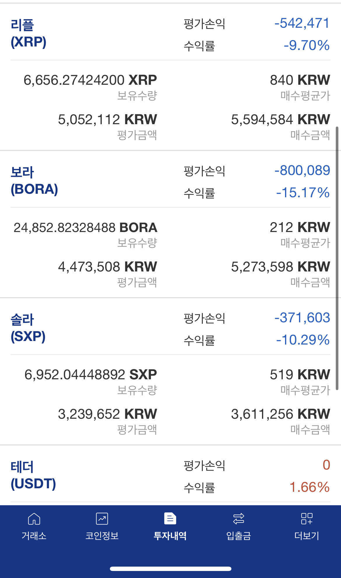The height and width of the screenshot is (578, 341).
Task: Tap the 거래소 home icon
Action: click(x=34, y=519)
